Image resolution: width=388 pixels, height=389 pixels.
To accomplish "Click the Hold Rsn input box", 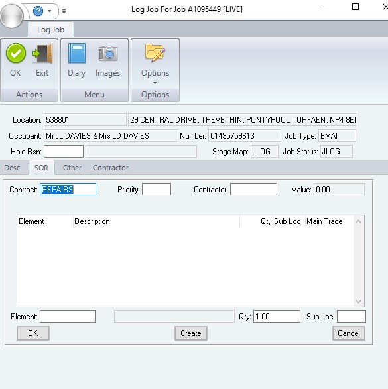I will 64,152.
